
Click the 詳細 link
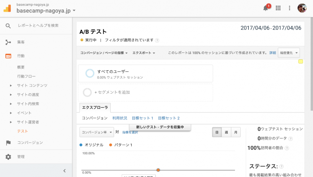click(x=272, y=53)
